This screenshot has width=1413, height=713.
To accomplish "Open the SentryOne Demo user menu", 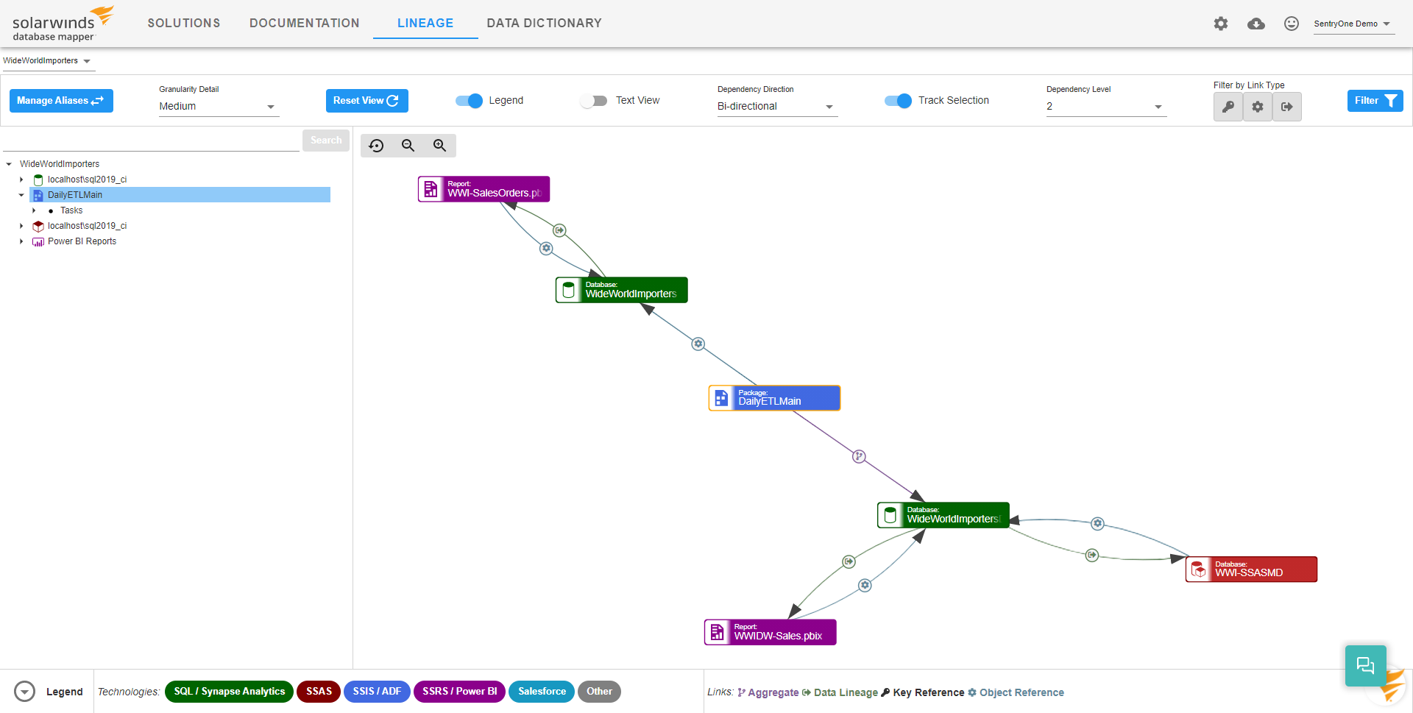I will 1353,24.
